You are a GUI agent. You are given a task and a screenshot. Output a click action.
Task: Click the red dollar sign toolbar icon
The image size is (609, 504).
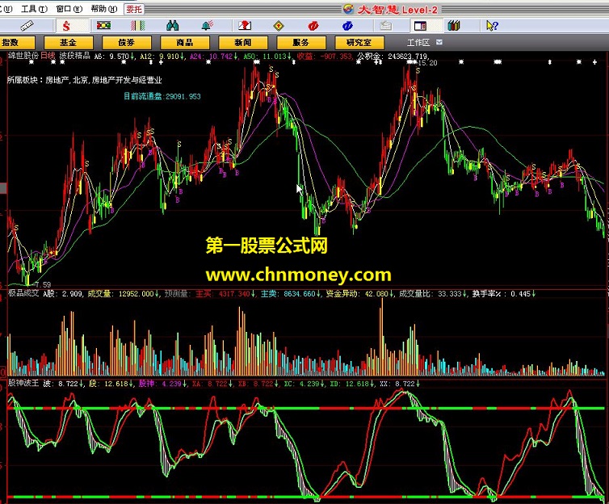pyautogui.click(x=66, y=26)
